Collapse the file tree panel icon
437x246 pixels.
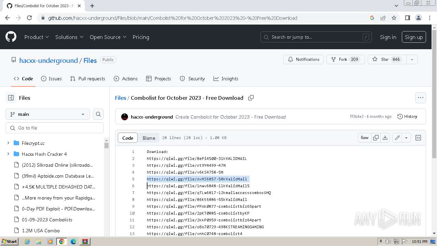coord(11,98)
